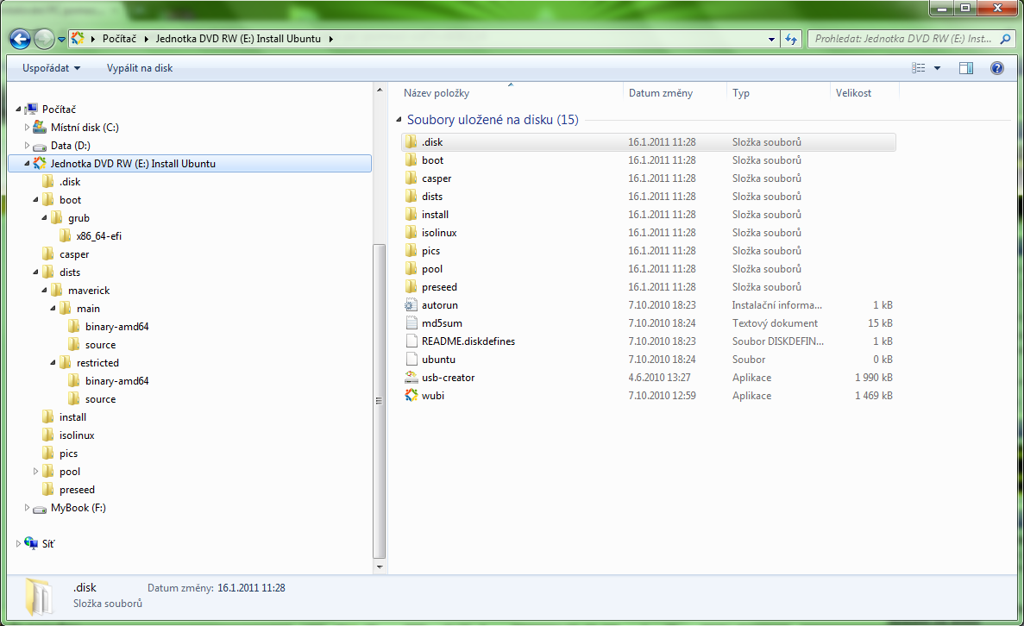Image resolution: width=1024 pixels, height=626 pixels.
Task: Click the usb-creator application icon
Action: pos(411,378)
